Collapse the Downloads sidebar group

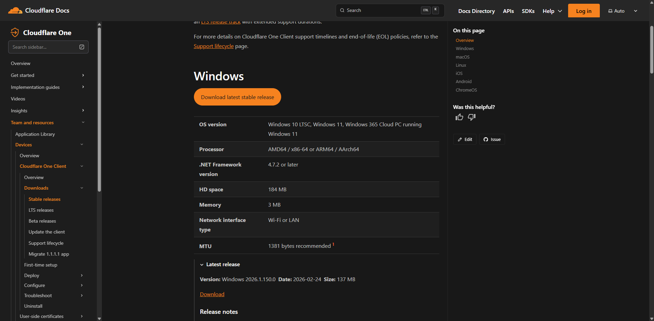point(82,188)
